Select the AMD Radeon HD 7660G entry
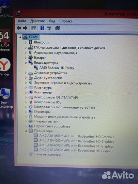Viewport: 138px width, 184px height. 57,68
